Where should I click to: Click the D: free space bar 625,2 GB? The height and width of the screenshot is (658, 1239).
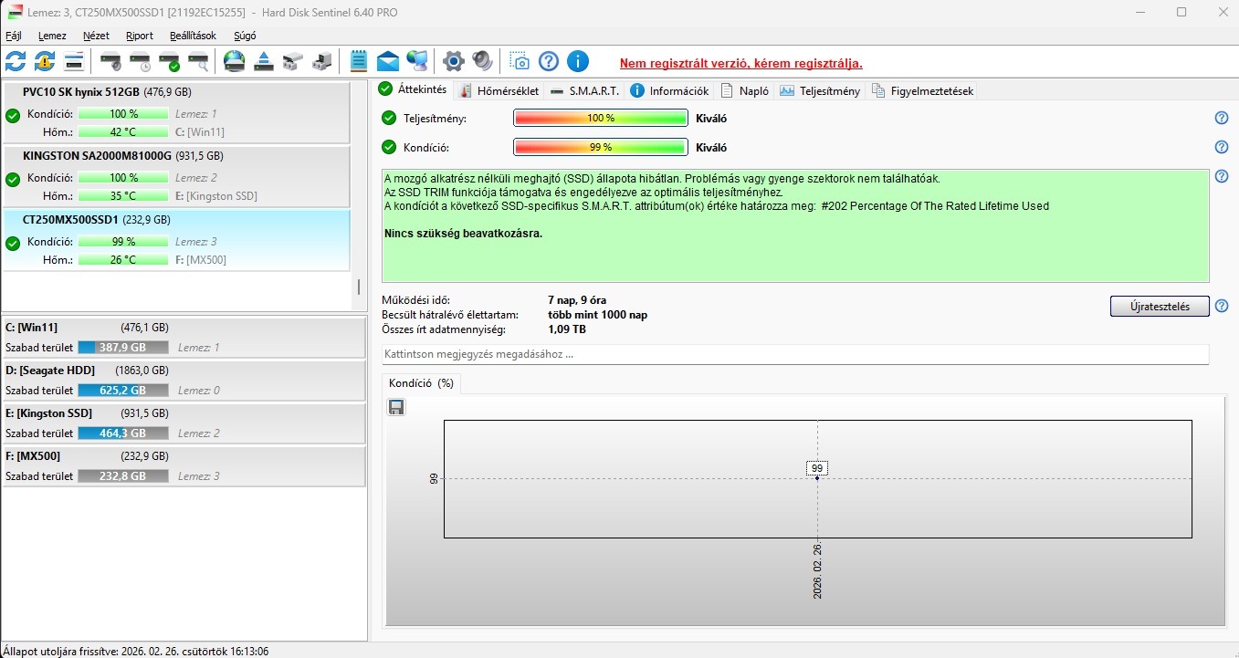pos(123,391)
